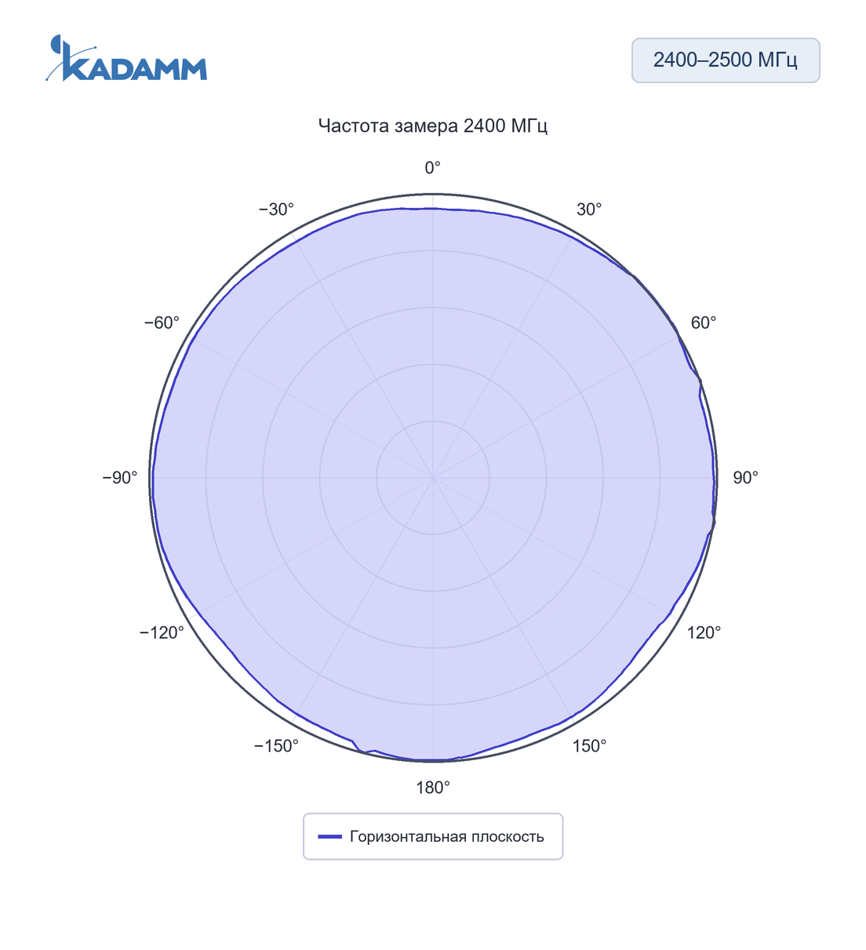Click the 150° angle label
866x950 pixels.
589,746
